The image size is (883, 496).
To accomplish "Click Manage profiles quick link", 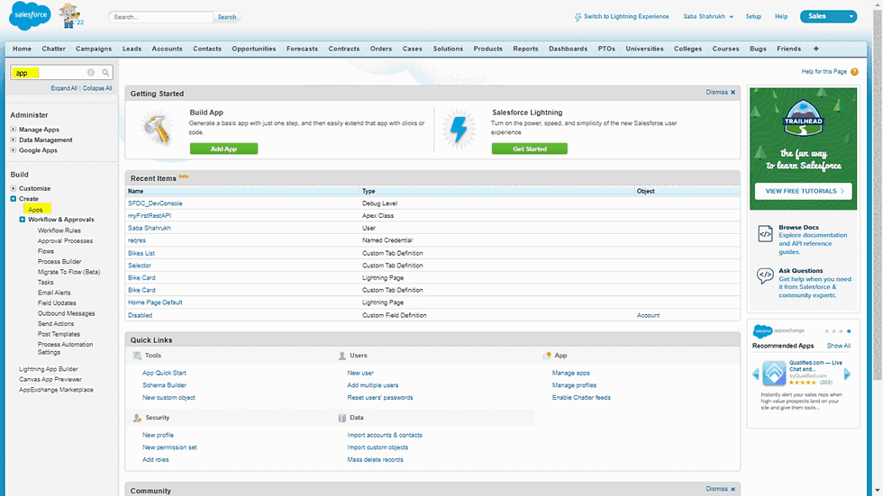I will [574, 385].
